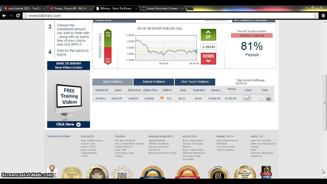Click the Best Overall shield badge
The height and width of the screenshot is (184, 327).
[x=266, y=172]
